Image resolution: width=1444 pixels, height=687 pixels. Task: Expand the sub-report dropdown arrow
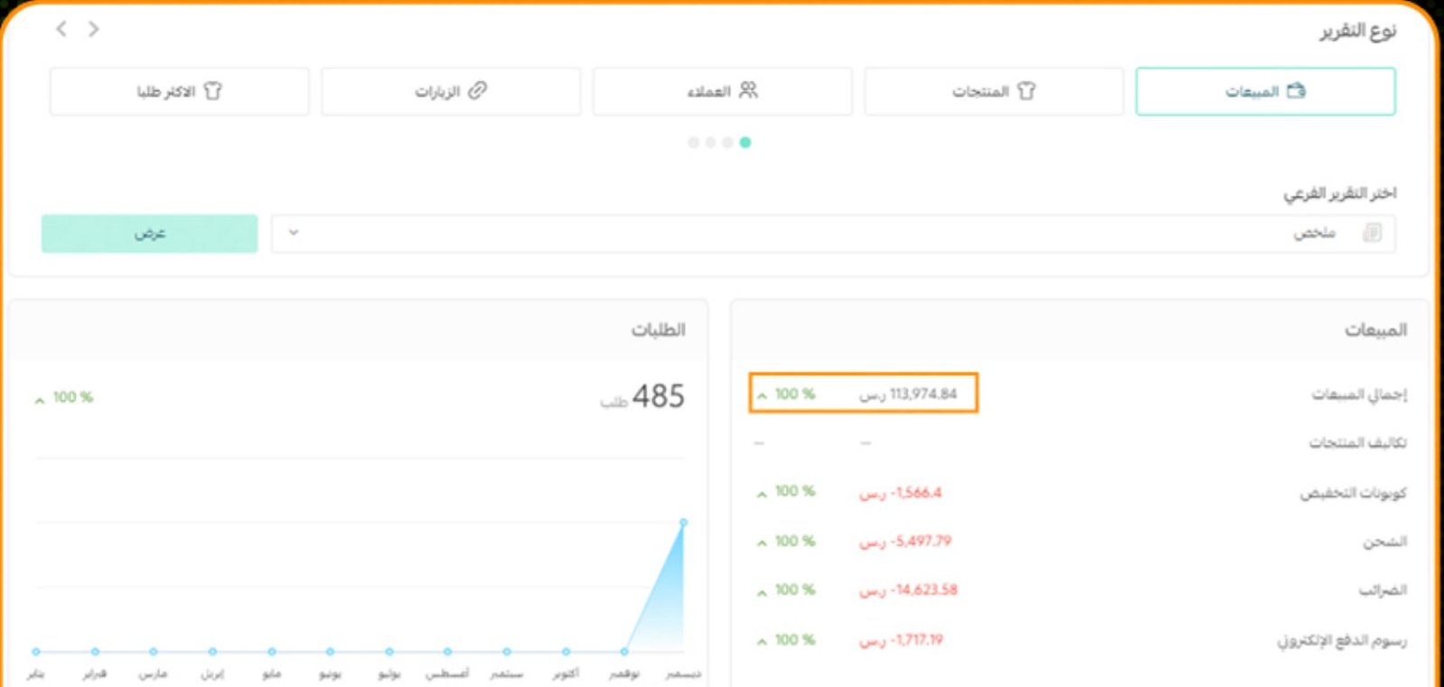tap(293, 232)
